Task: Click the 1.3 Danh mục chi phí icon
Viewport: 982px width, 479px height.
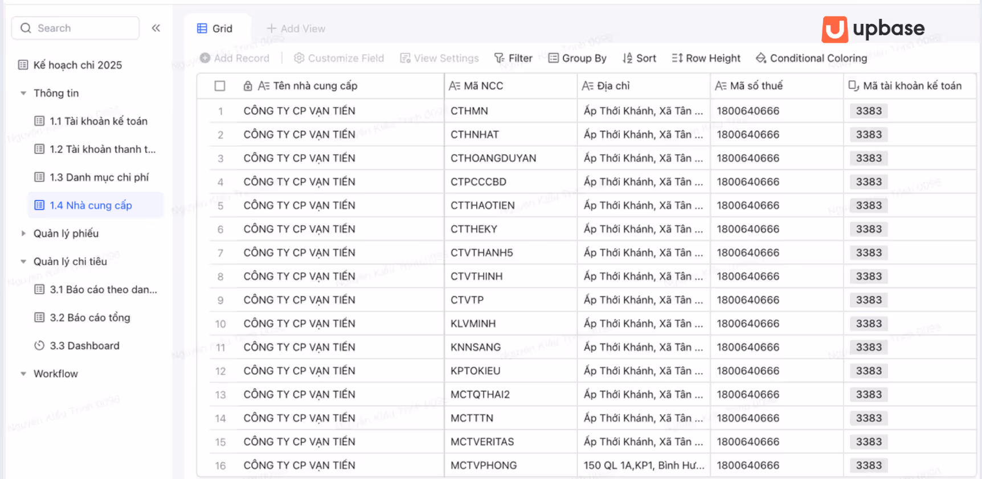Action: coord(39,177)
